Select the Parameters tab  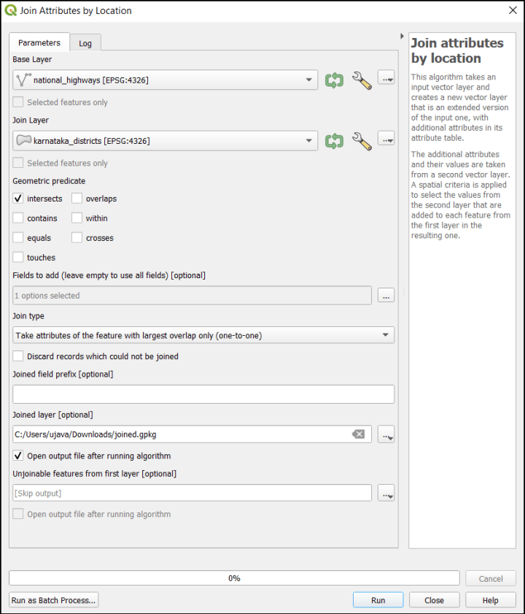(x=39, y=42)
